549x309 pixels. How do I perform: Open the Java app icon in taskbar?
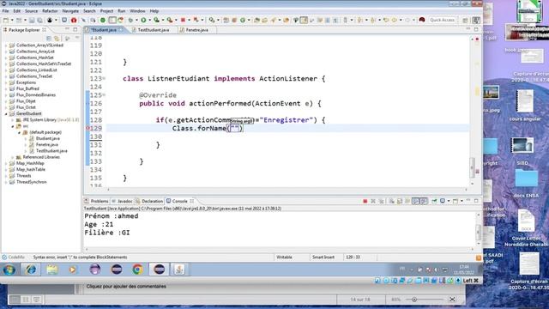pos(179,270)
